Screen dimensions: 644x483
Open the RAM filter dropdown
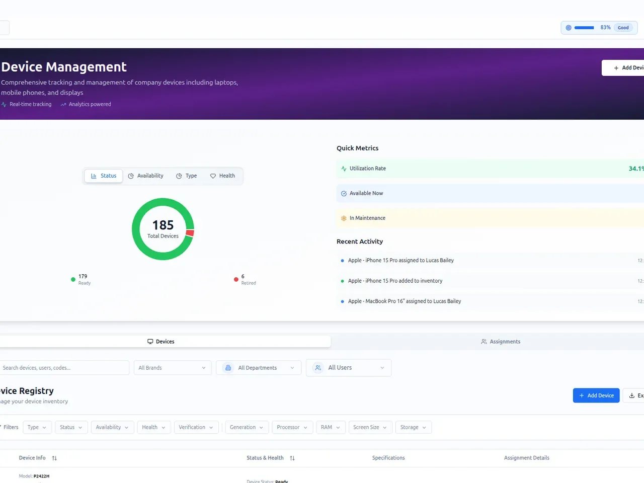coord(331,428)
